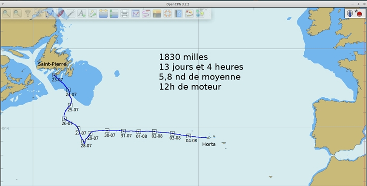Click the red GPS status indicator
The image size is (367, 186).
[359, 14]
